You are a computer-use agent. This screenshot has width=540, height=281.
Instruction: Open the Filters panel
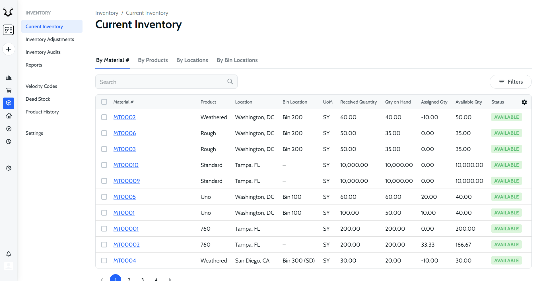pyautogui.click(x=510, y=82)
